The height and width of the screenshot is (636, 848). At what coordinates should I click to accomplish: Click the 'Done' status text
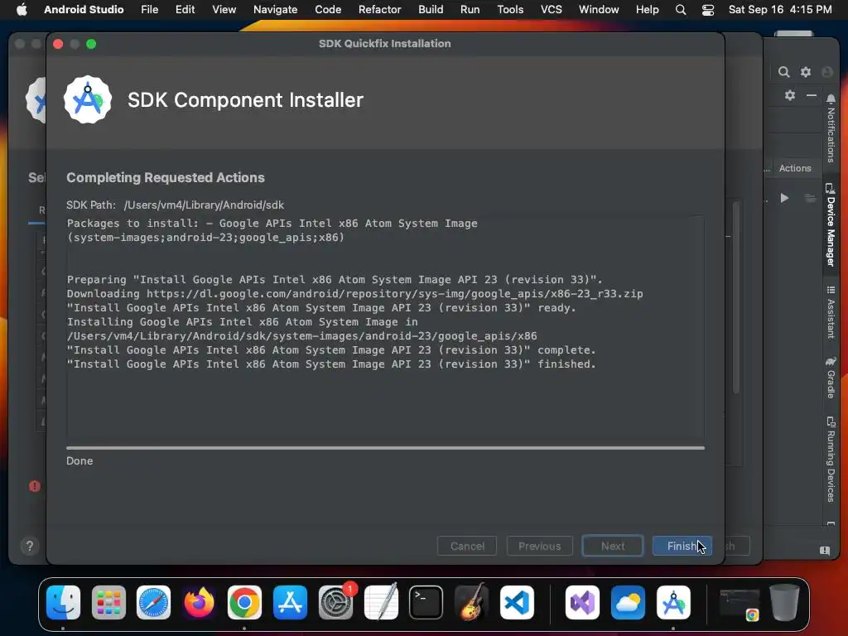[x=79, y=460]
